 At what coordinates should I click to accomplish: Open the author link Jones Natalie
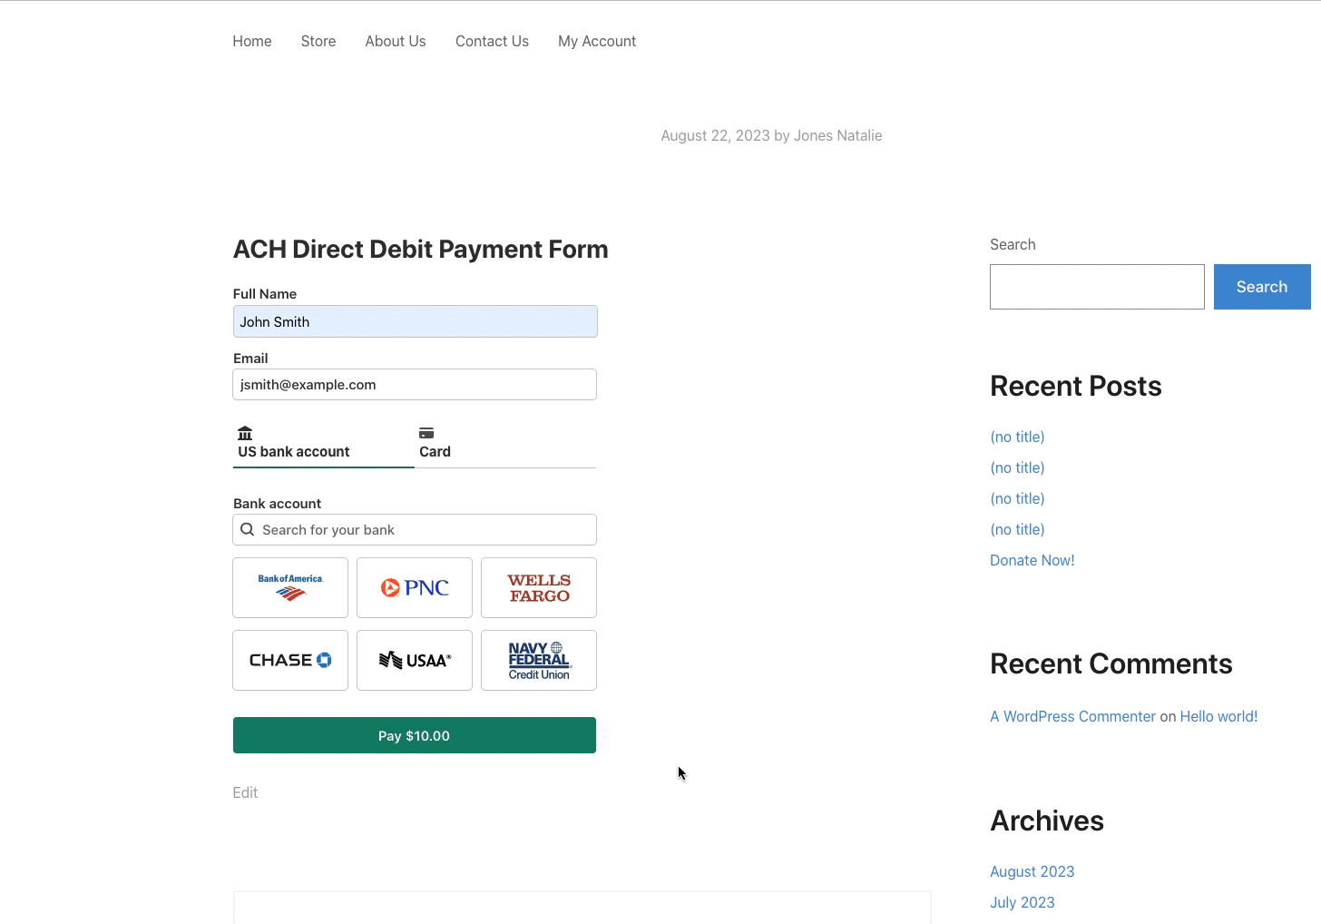[x=837, y=135]
